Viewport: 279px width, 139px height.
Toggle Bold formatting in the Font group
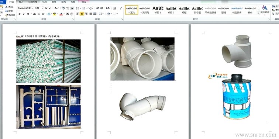[20, 14]
